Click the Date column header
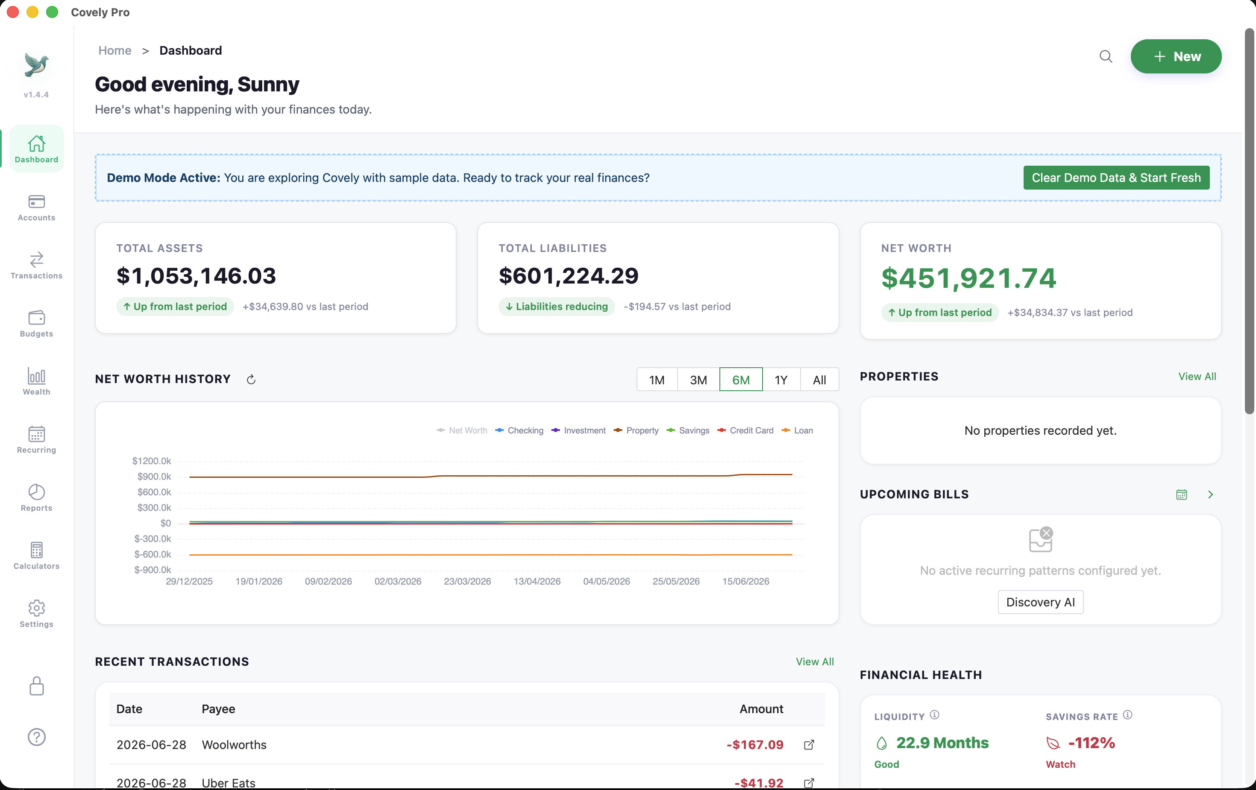Viewport: 1256px width, 790px height. click(x=129, y=709)
